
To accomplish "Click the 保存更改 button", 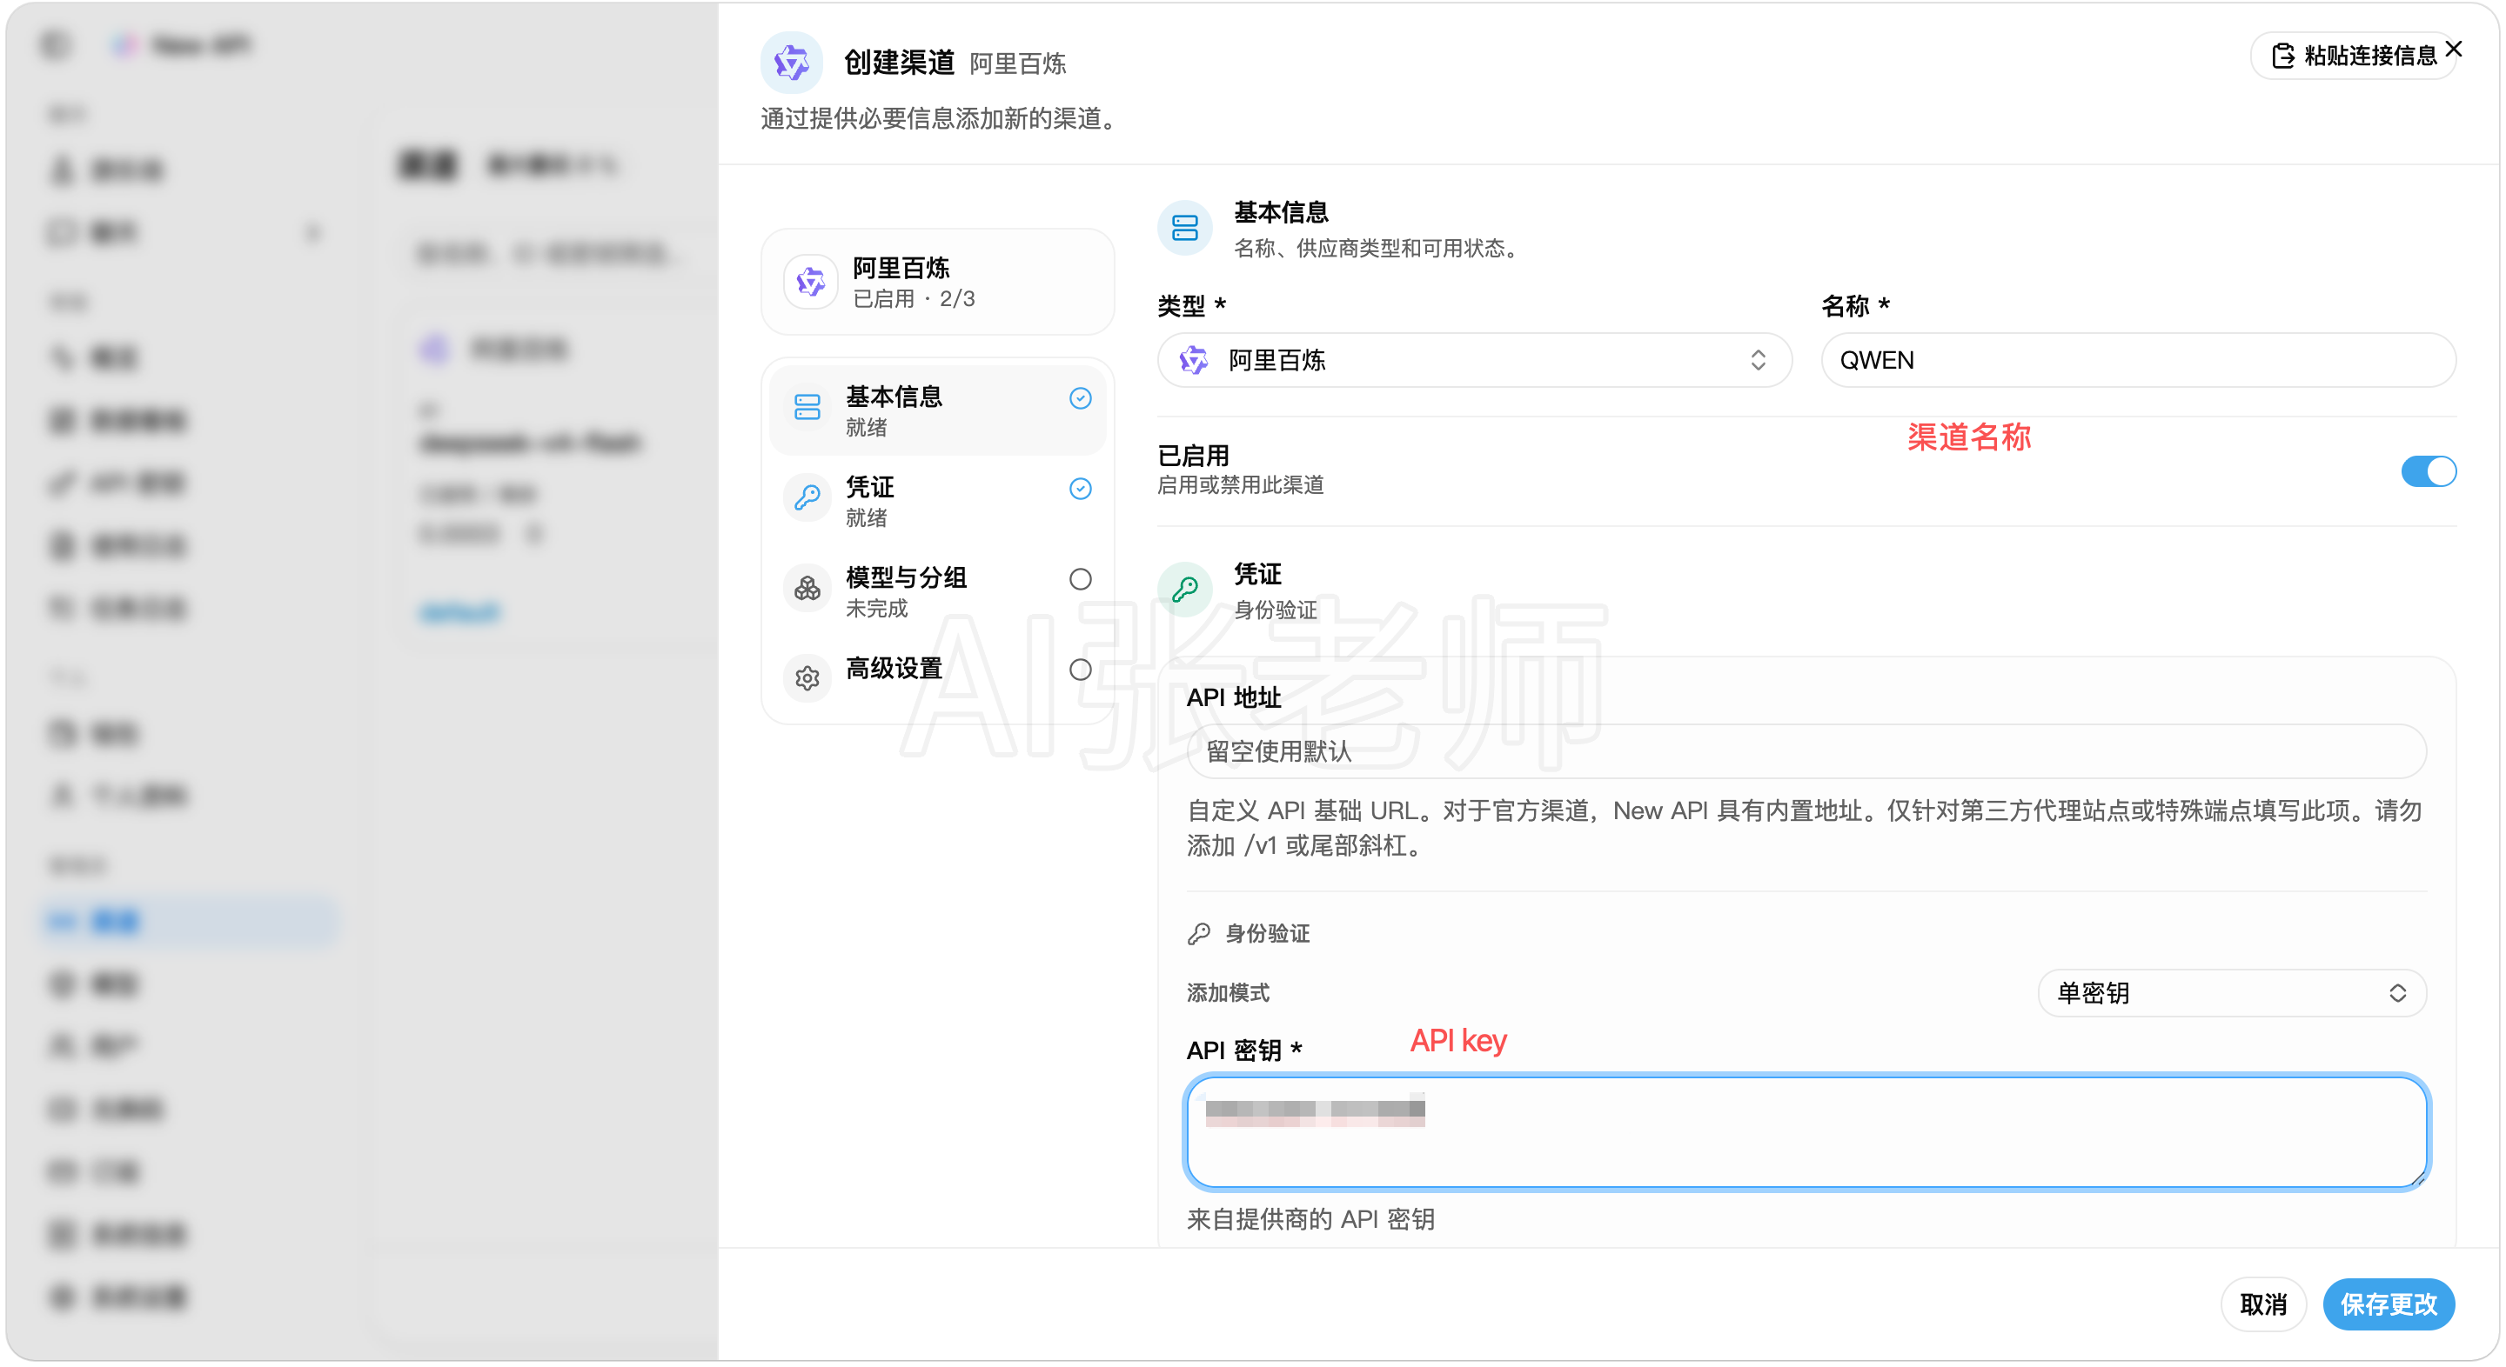I will point(2389,1304).
